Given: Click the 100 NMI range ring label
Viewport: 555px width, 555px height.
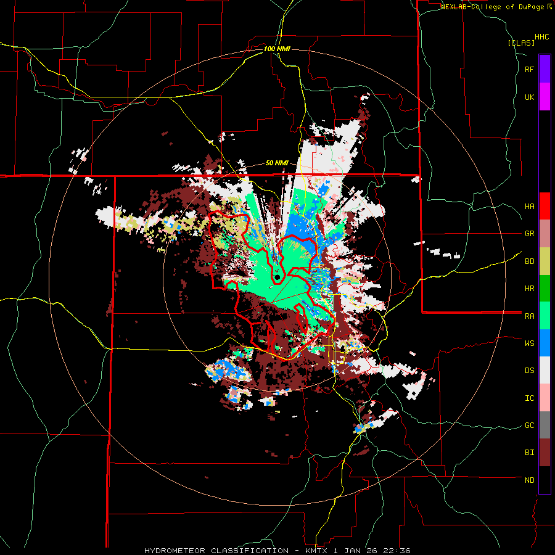Looking at the screenshot, I should click(277, 49).
